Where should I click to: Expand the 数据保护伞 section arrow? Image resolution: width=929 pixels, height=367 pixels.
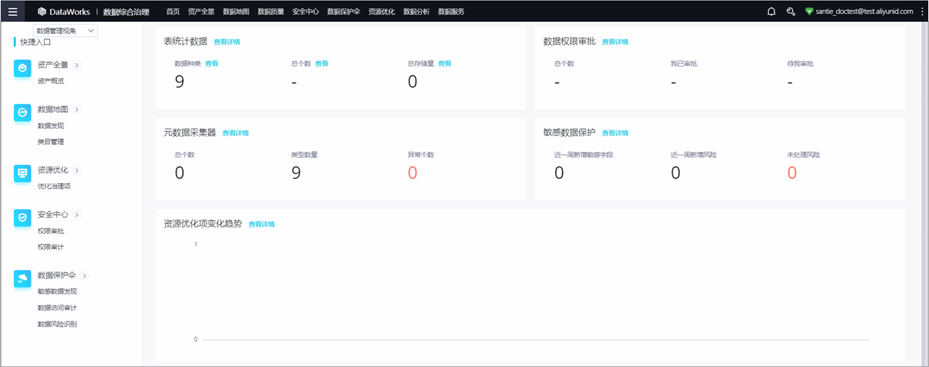84,276
